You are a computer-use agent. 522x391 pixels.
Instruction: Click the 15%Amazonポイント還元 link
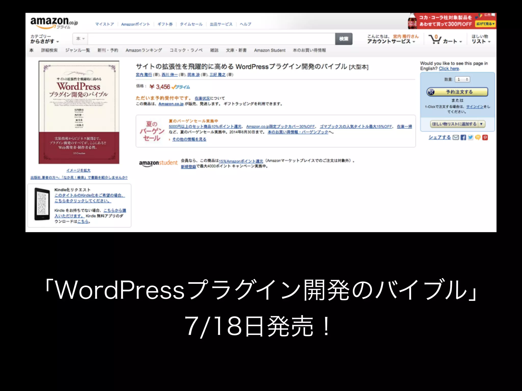point(241,161)
